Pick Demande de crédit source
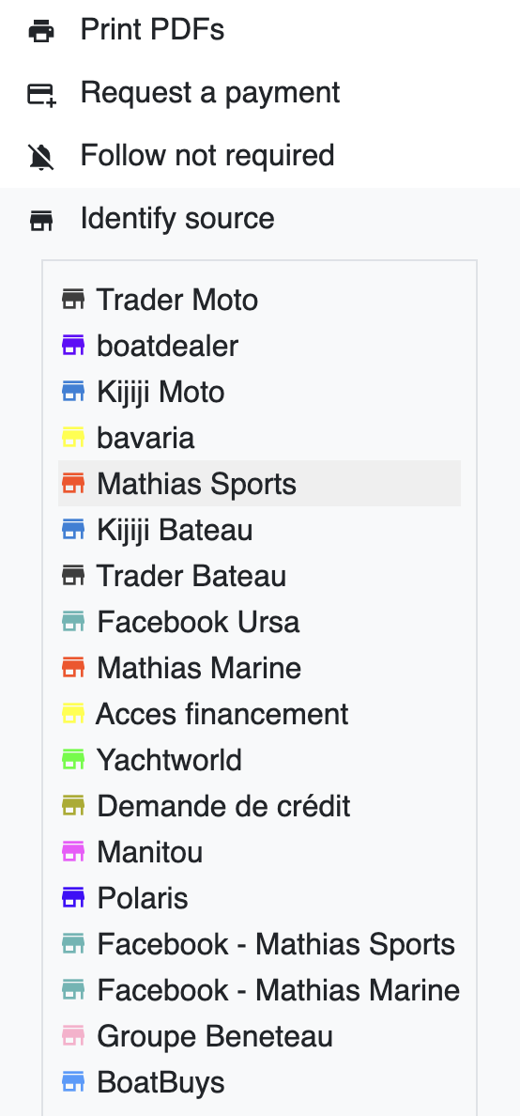This screenshot has width=520, height=1116. pyautogui.click(x=260, y=806)
